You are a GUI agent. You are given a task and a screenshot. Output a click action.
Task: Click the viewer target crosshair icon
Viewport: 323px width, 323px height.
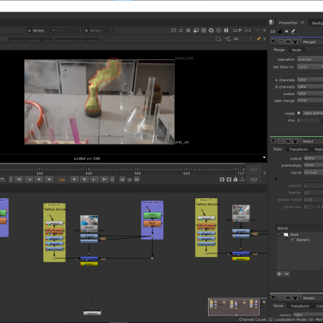(218, 30)
